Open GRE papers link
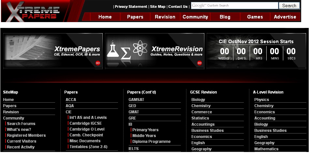The image size is (309, 164). [x=132, y=118]
